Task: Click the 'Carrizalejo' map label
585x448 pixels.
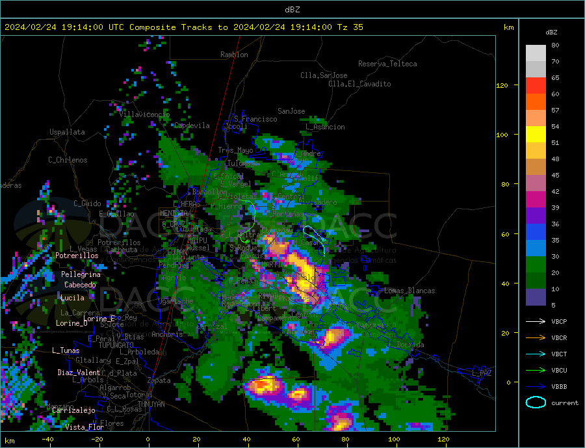Action: pyautogui.click(x=74, y=411)
